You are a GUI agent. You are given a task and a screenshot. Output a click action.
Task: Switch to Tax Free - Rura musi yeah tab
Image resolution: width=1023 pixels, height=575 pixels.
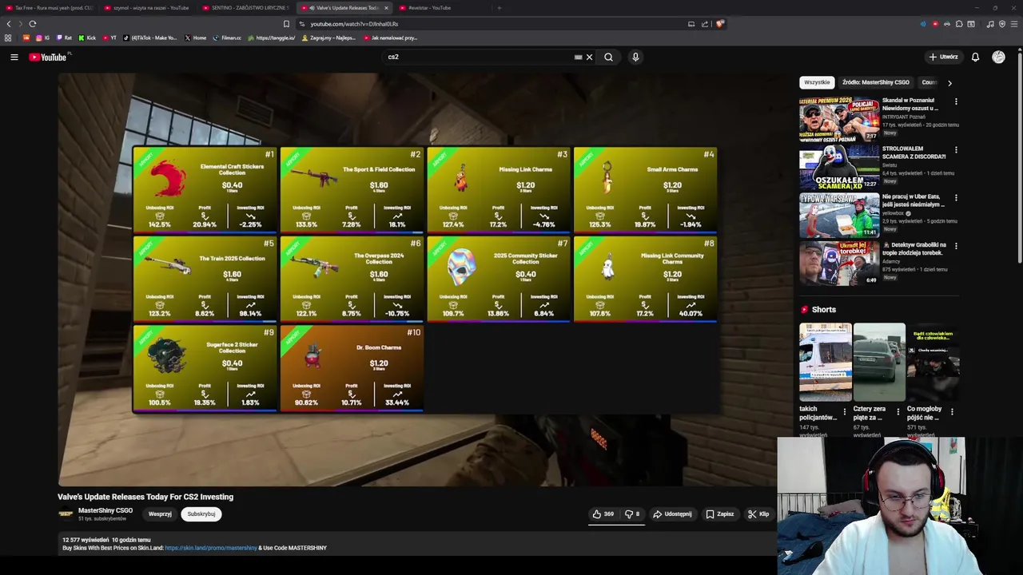click(x=50, y=8)
